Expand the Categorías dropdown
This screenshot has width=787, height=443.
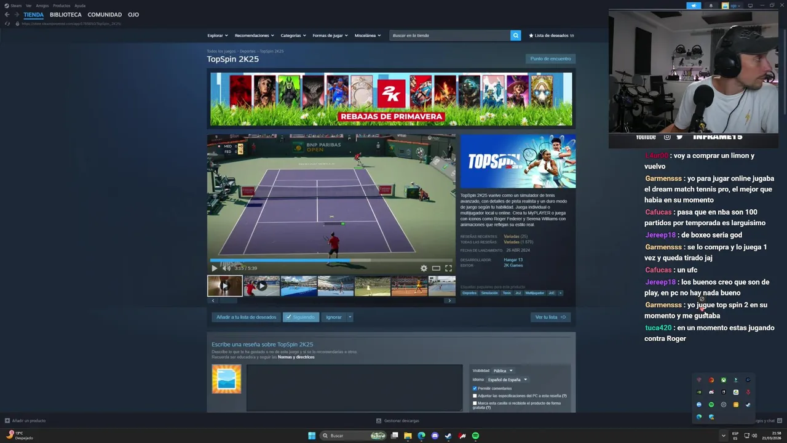coord(293,36)
